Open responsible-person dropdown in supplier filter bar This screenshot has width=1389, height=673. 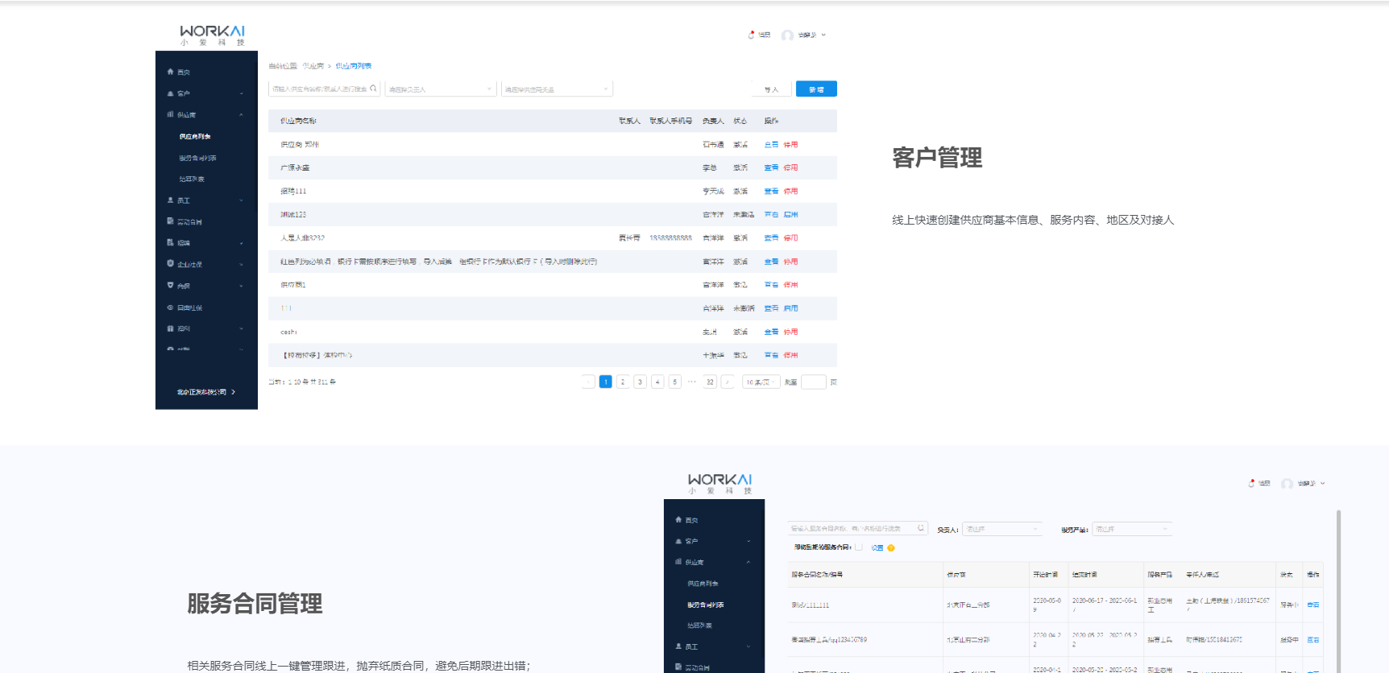(440, 89)
